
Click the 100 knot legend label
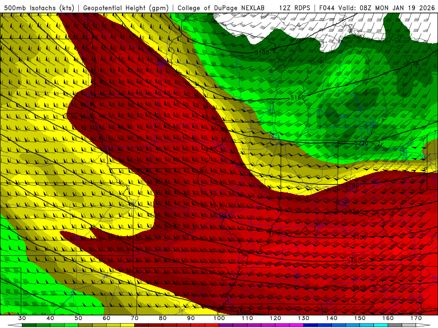click(x=219, y=318)
